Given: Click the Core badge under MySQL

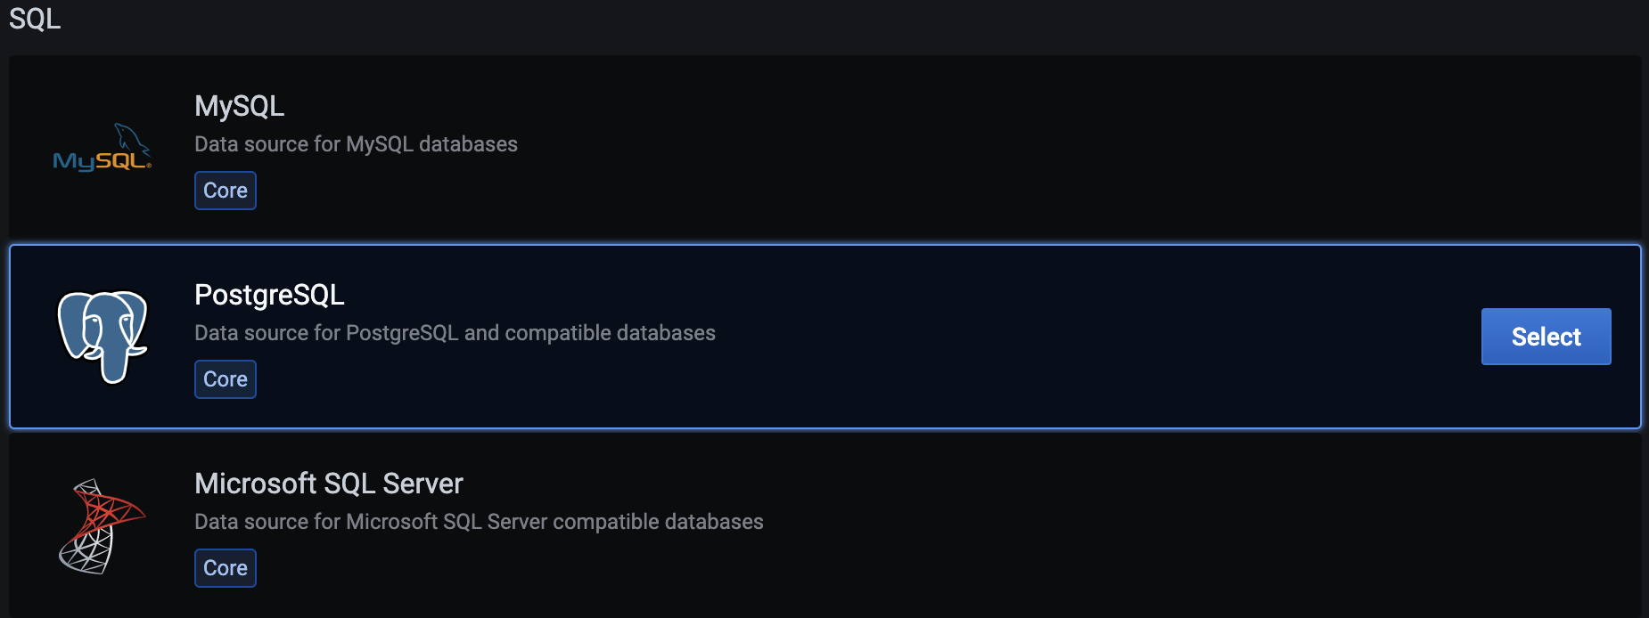Looking at the screenshot, I should pyautogui.click(x=226, y=191).
